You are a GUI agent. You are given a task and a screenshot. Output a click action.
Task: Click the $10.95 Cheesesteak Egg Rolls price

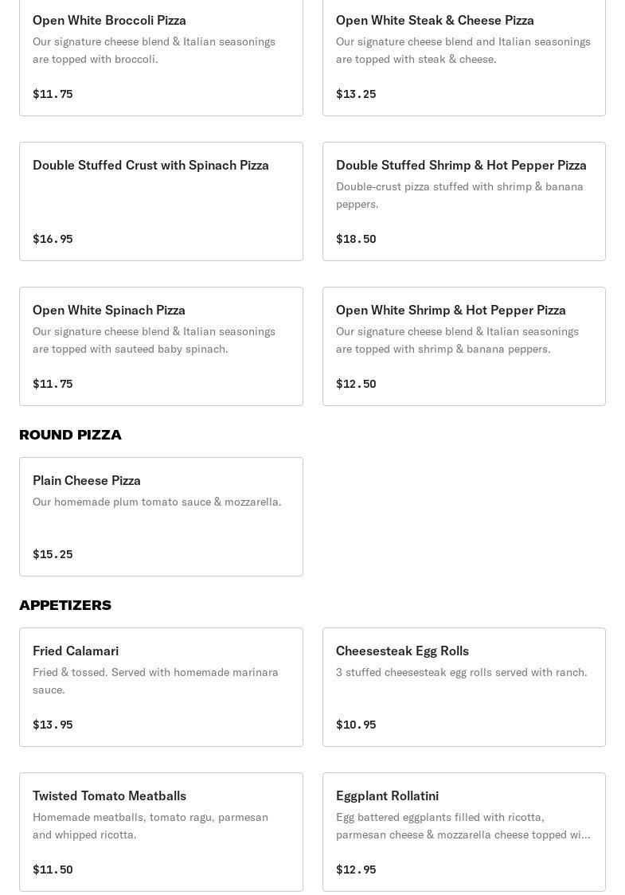tap(356, 725)
